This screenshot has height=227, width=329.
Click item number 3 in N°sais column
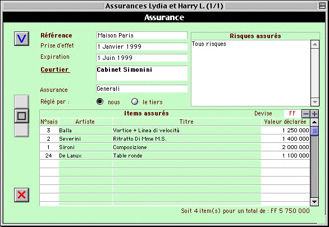click(48, 131)
